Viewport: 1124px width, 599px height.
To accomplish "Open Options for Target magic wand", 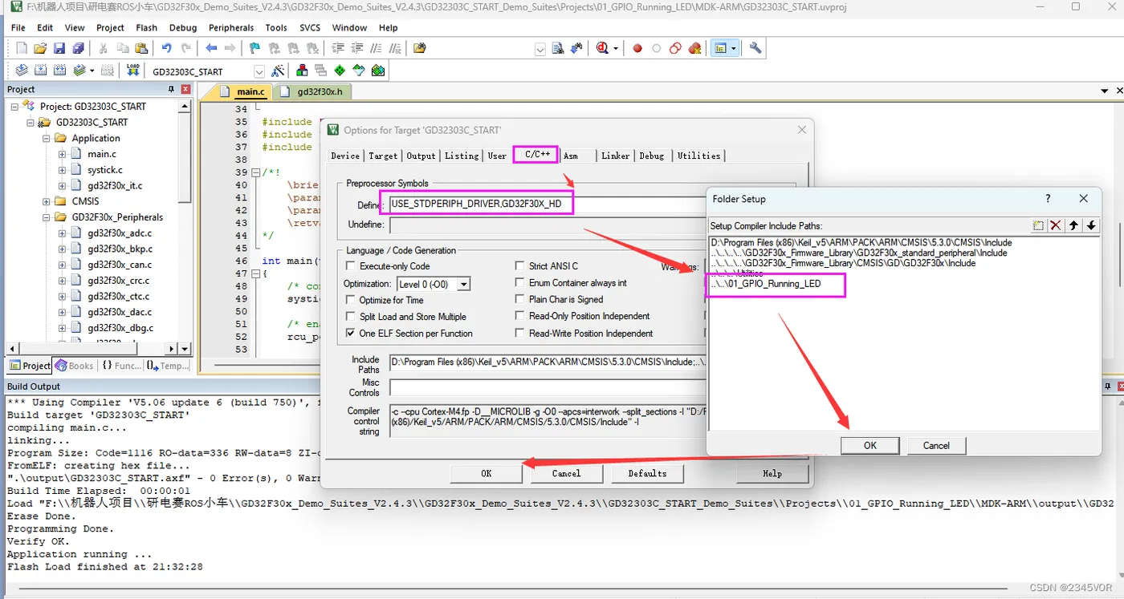I will tap(279, 71).
